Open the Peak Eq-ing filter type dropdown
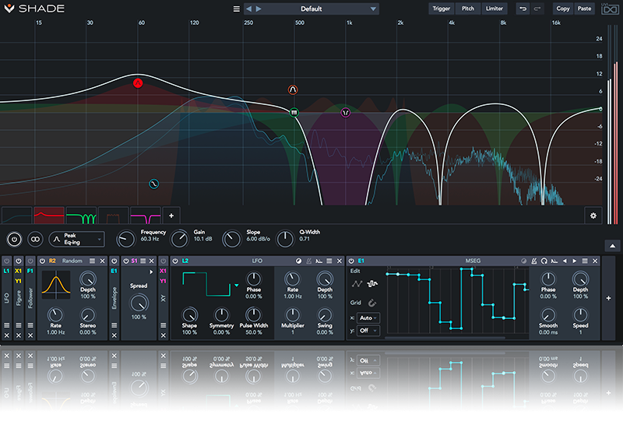 [76, 240]
